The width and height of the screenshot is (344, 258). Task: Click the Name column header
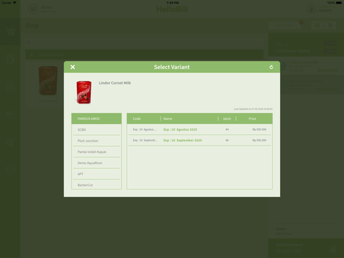click(x=167, y=119)
